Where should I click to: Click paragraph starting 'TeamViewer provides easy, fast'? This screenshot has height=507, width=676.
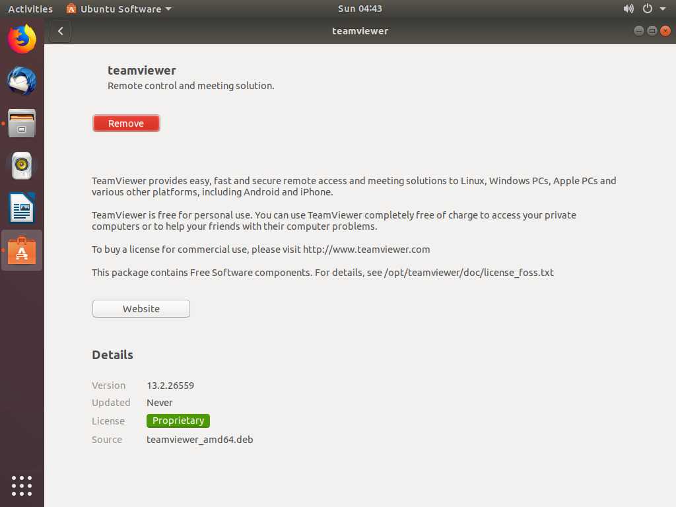[x=354, y=186]
